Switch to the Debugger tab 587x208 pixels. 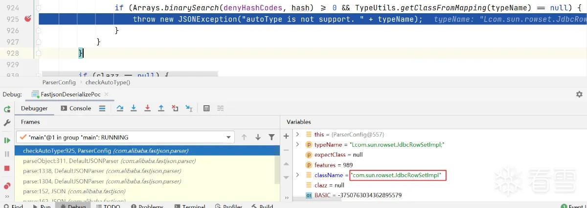click(34, 108)
